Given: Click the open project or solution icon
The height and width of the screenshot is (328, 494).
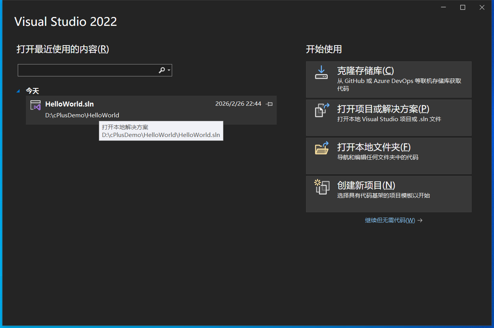Looking at the screenshot, I should (x=322, y=110).
